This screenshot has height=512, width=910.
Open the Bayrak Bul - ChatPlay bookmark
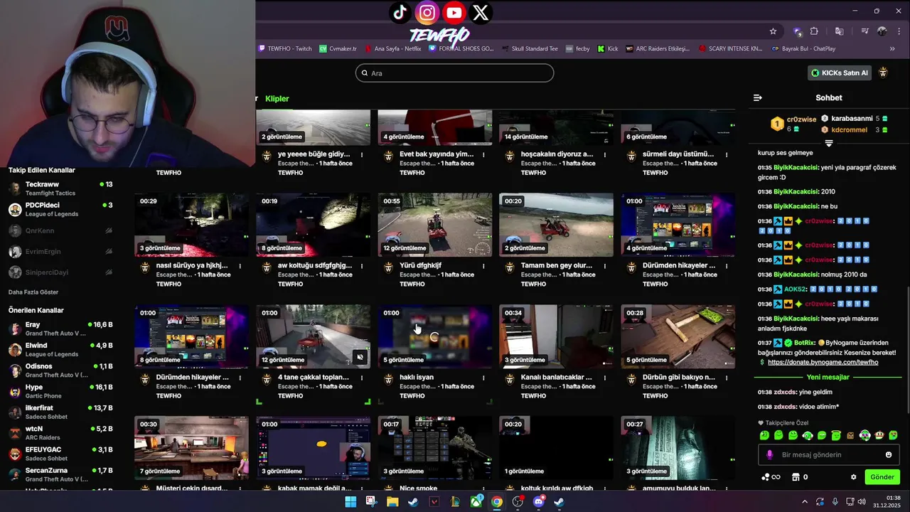[803, 48]
